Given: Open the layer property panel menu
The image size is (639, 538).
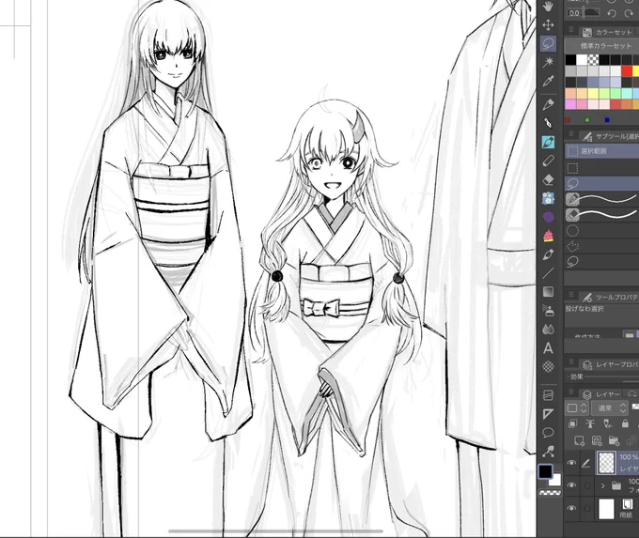Looking at the screenshot, I should pyautogui.click(x=571, y=362).
